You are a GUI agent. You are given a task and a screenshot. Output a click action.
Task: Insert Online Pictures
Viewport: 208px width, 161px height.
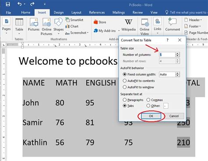tap(47, 27)
